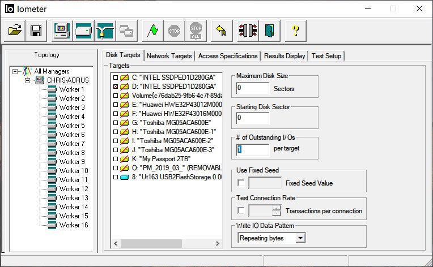Click the Starting Disk Sector field
433x267 pixels.
[252, 118]
